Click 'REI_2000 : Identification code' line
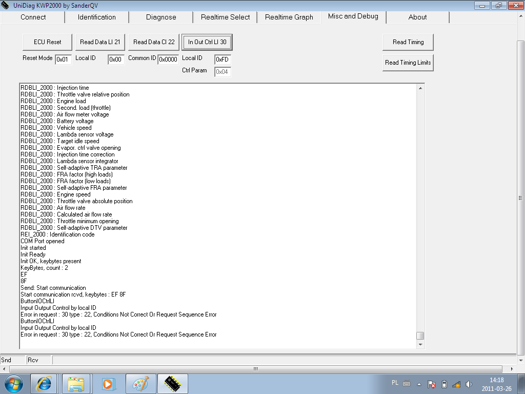 57,234
